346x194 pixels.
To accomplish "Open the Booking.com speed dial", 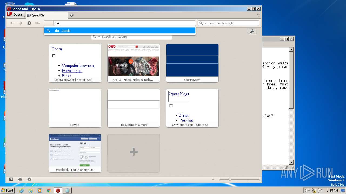I will 192,63.
